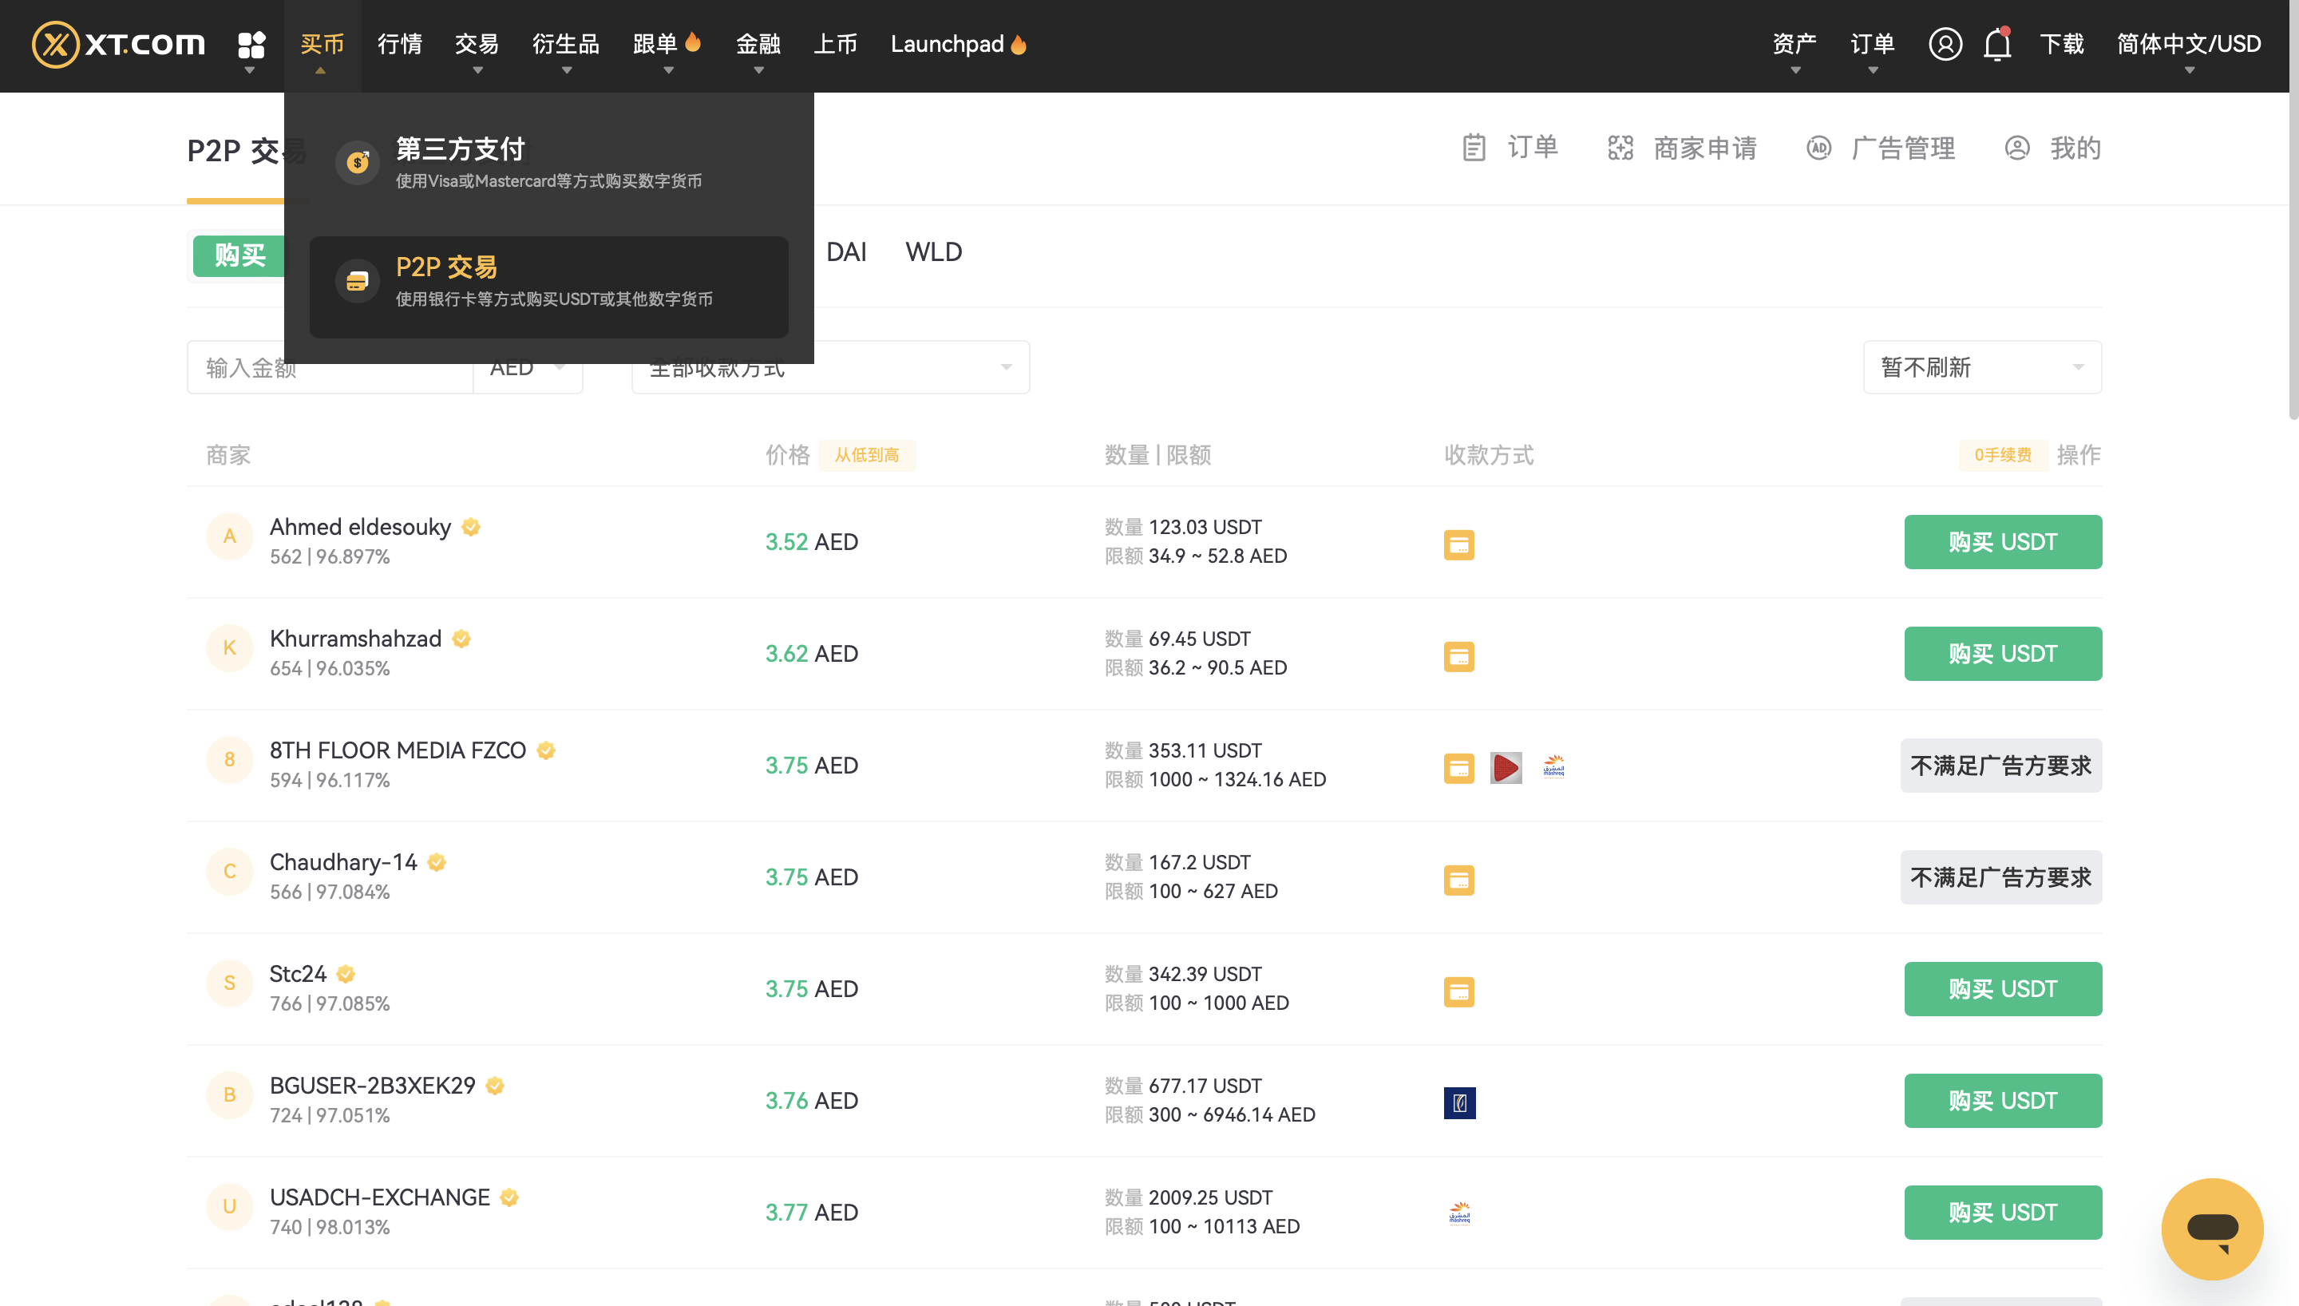
Task: Open merchant name Khurramshahzad
Action: point(356,639)
